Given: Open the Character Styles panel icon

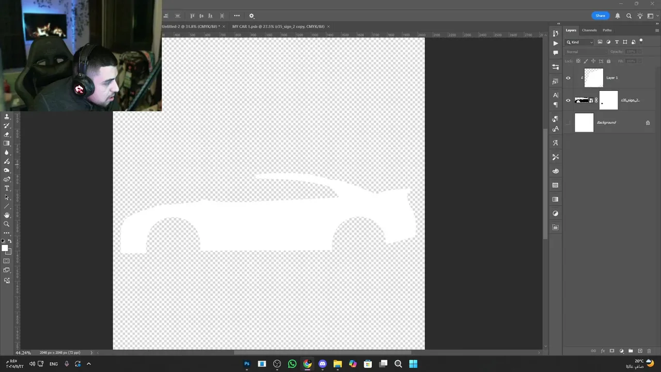Looking at the screenshot, I should click(556, 129).
